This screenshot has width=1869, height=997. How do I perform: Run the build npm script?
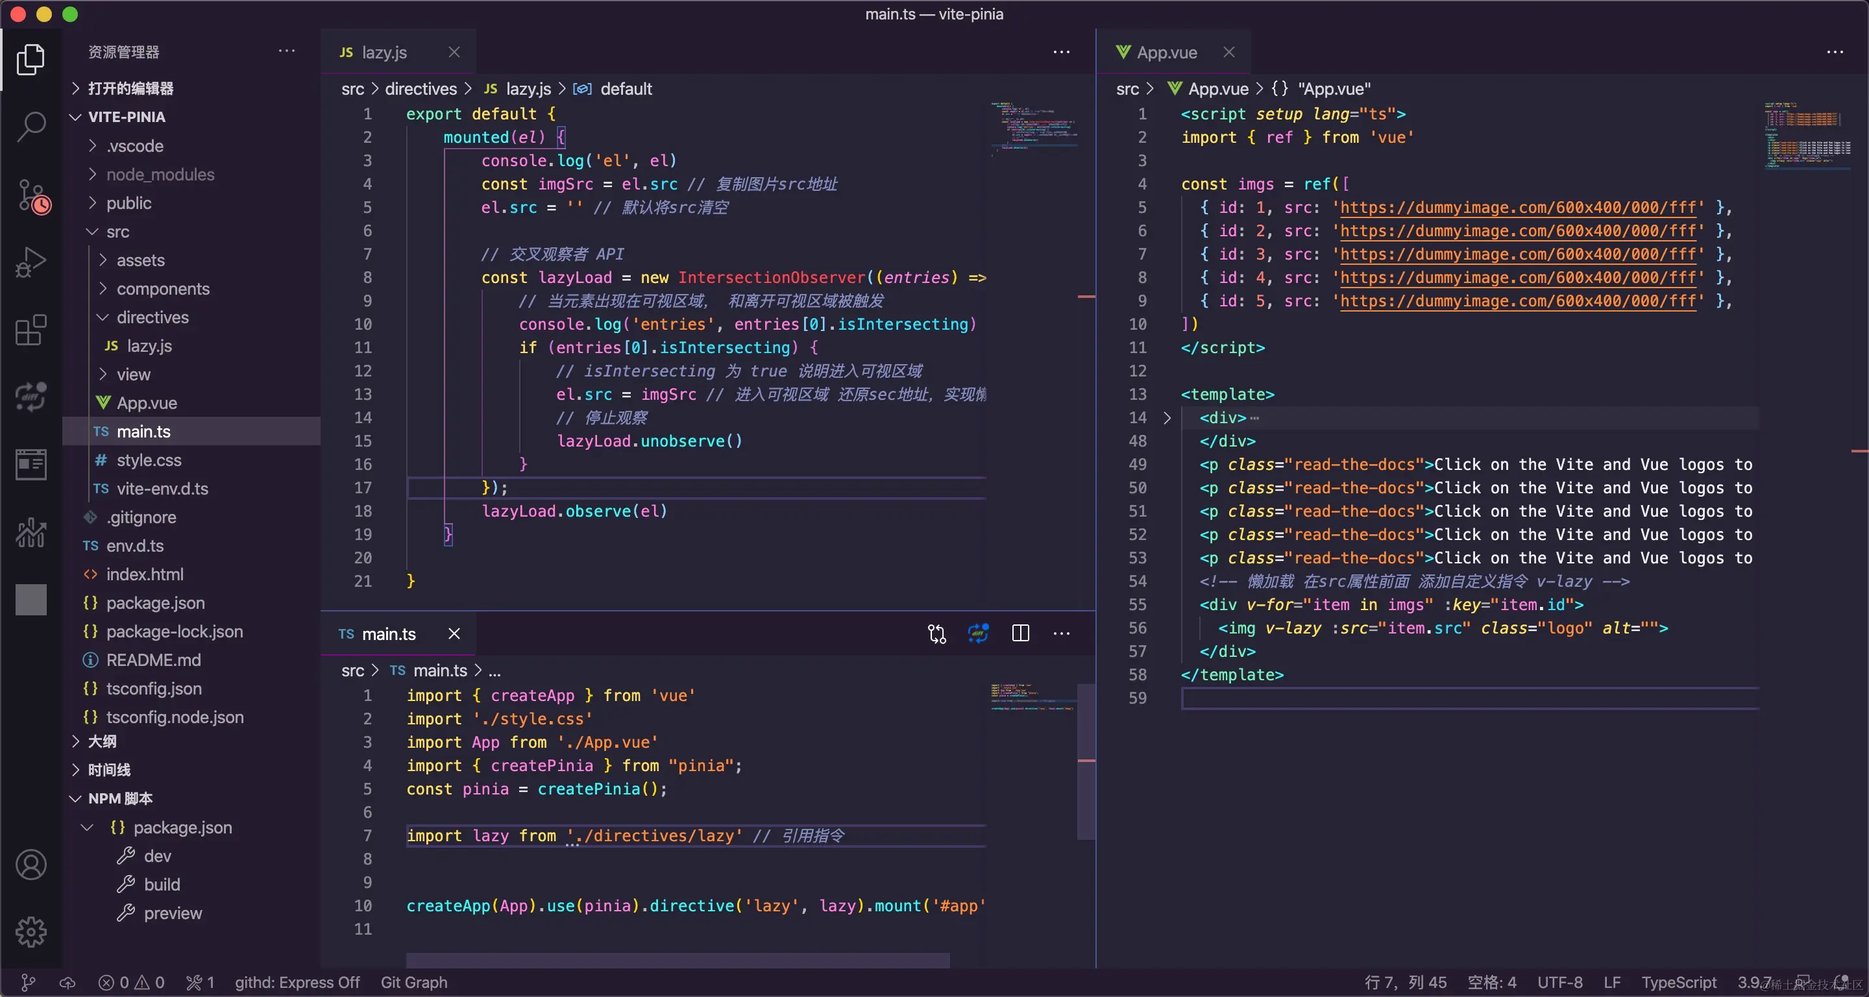tap(162, 885)
